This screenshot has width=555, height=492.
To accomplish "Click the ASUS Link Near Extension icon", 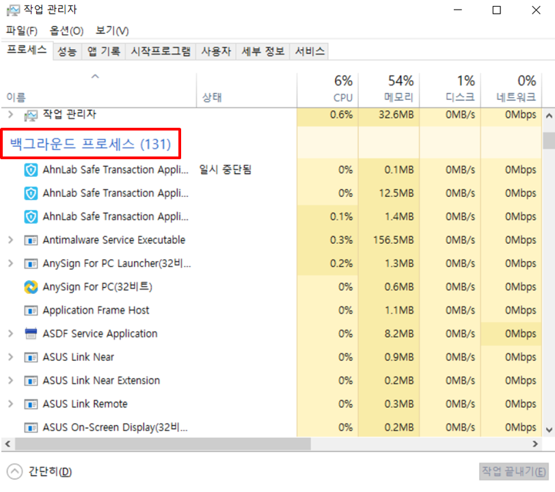I will pos(31,381).
